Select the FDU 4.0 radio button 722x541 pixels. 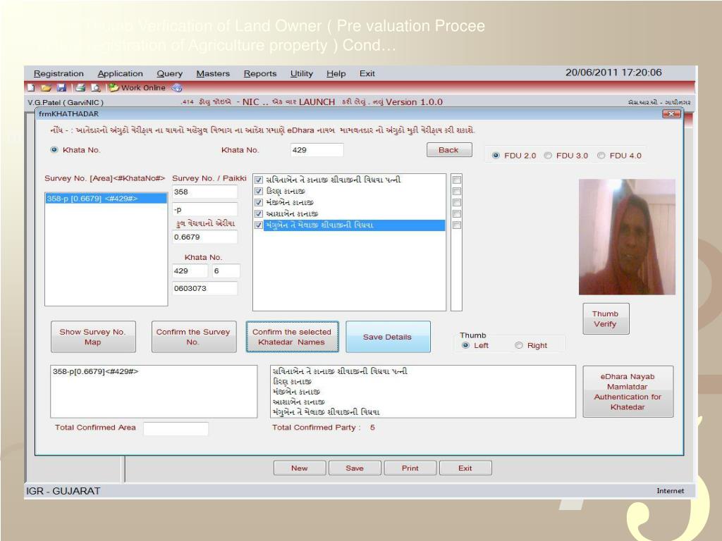pyautogui.click(x=601, y=156)
